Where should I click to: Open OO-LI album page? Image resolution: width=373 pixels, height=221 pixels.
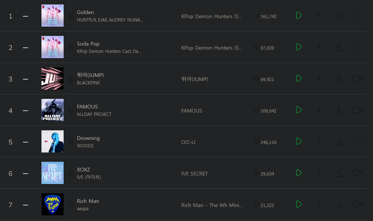(188, 142)
